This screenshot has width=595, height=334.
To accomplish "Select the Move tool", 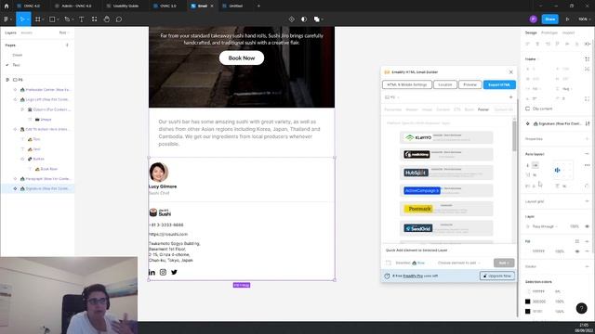I will pyautogui.click(x=22, y=19).
